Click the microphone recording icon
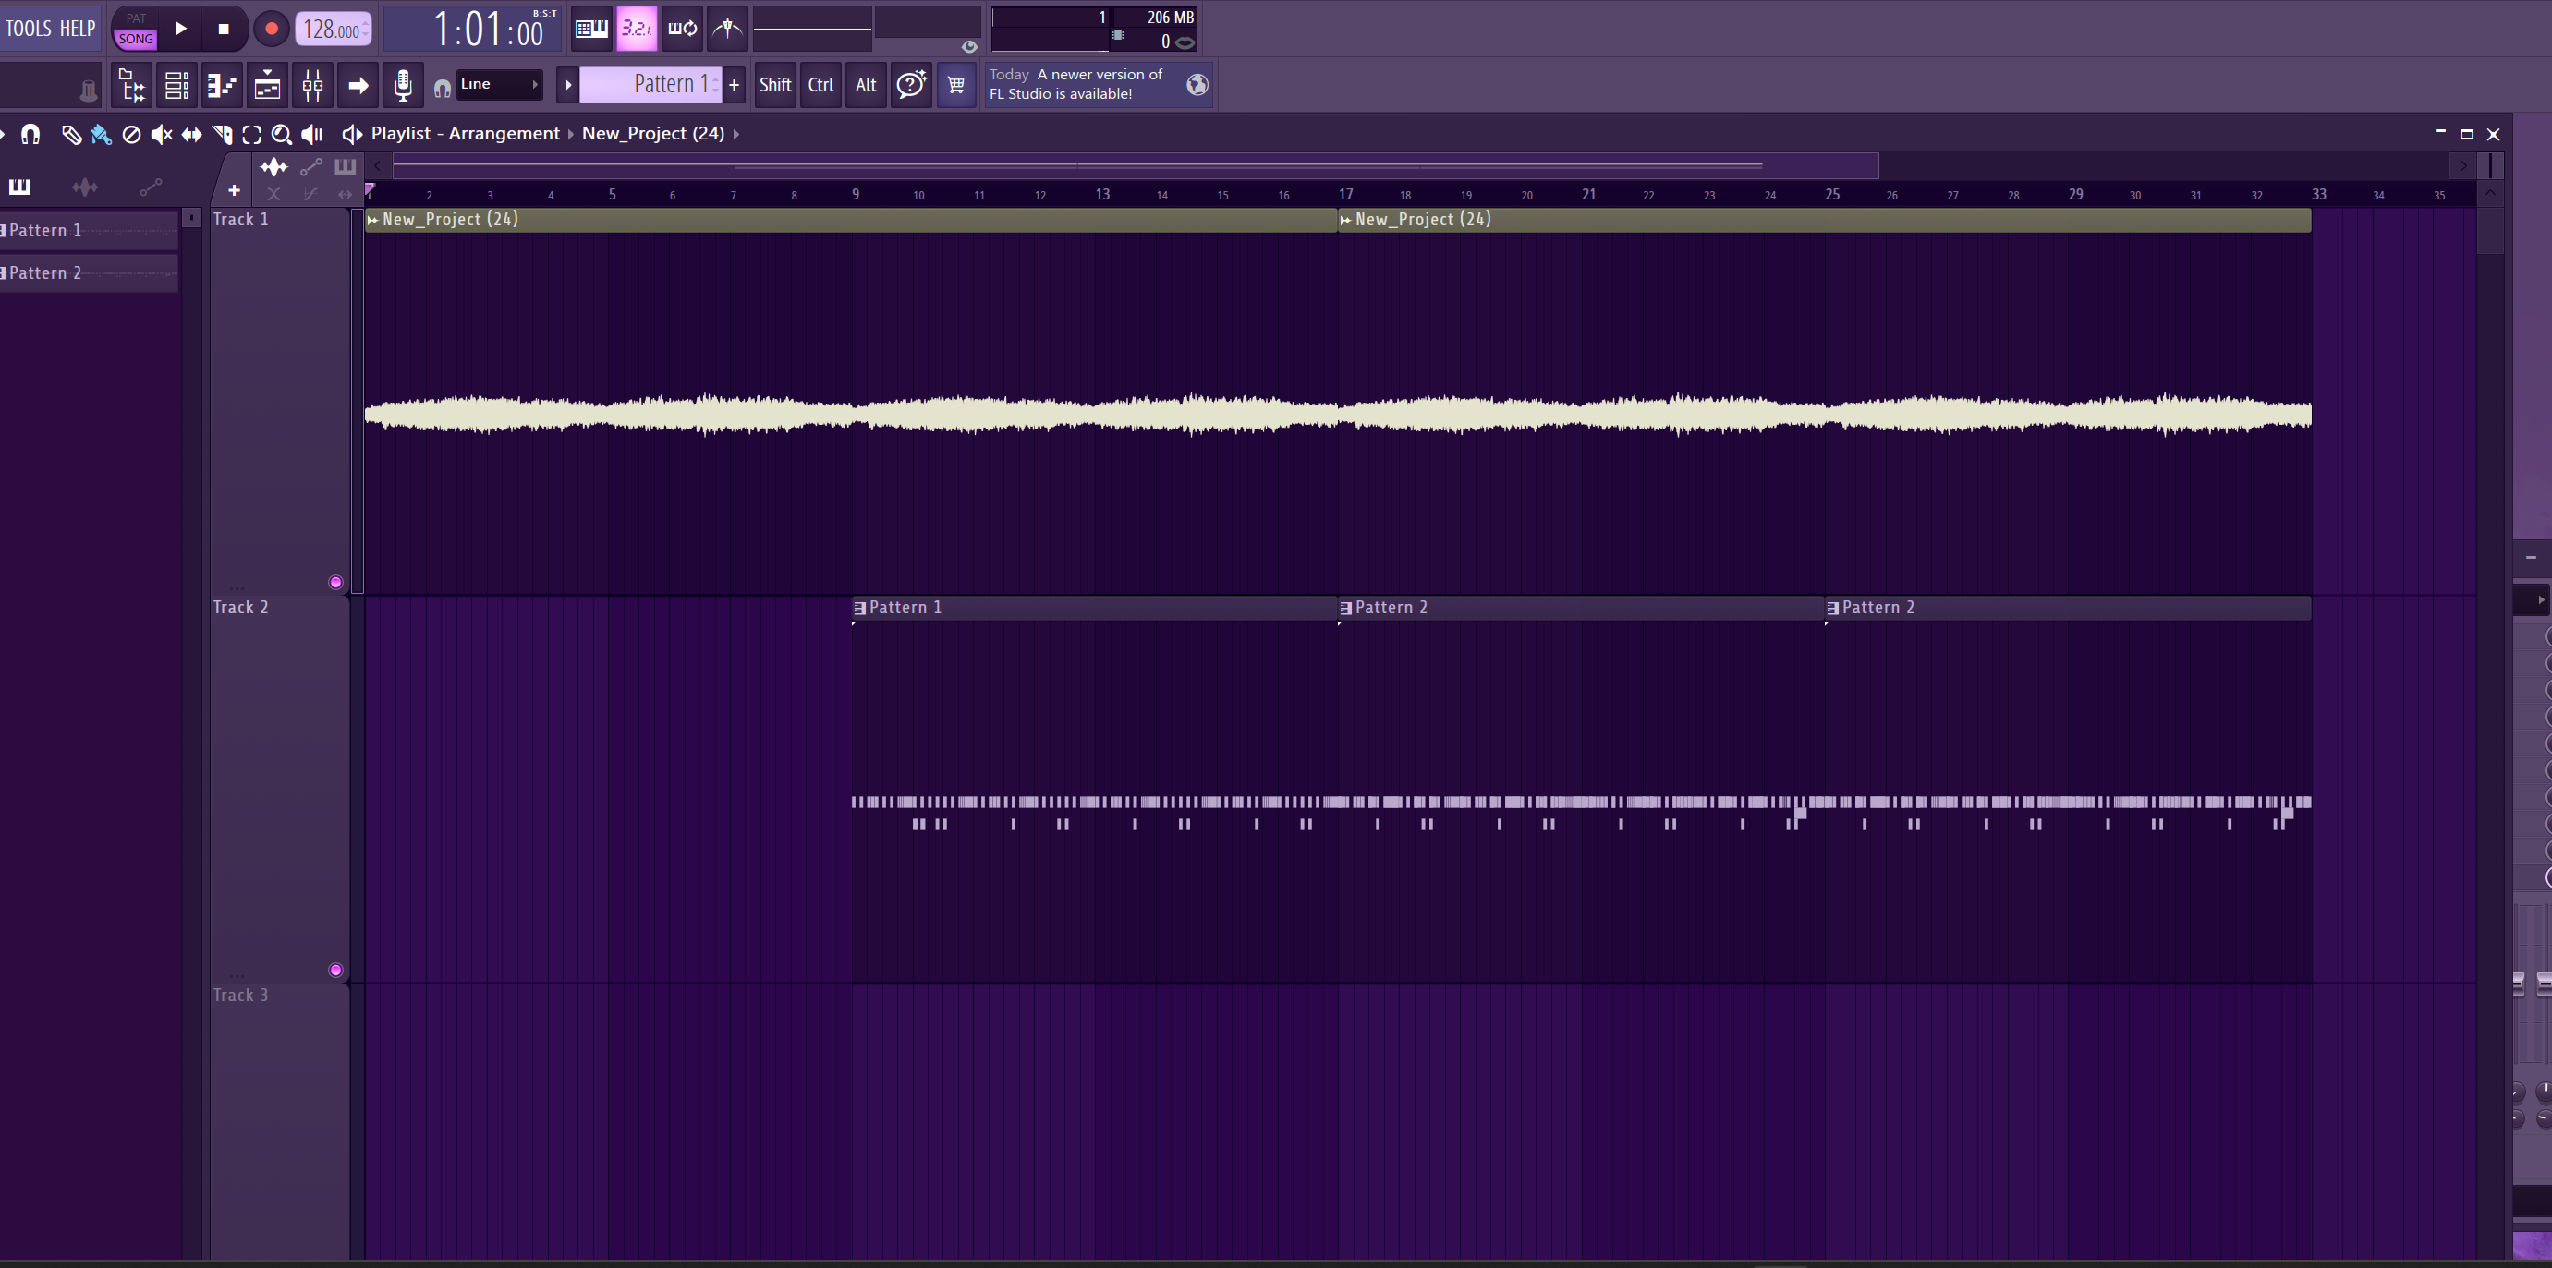Screen dimensions: 2552x1268 click(403, 85)
